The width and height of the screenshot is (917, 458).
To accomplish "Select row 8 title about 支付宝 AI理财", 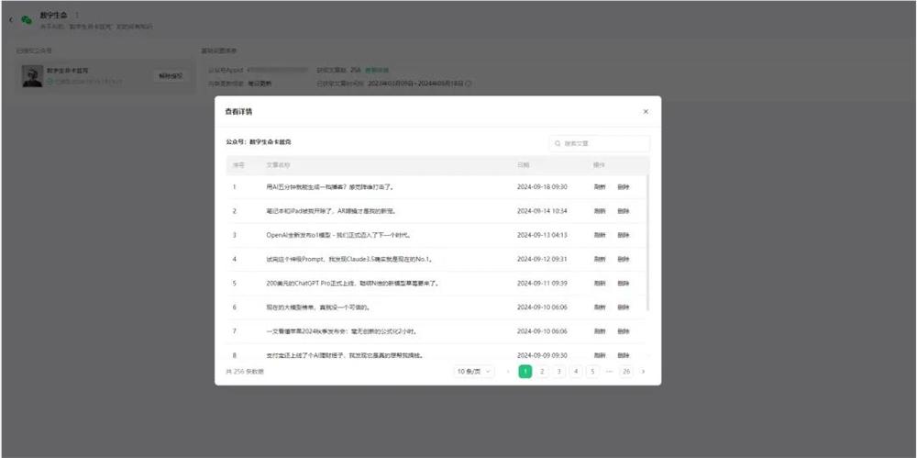I will (345, 355).
